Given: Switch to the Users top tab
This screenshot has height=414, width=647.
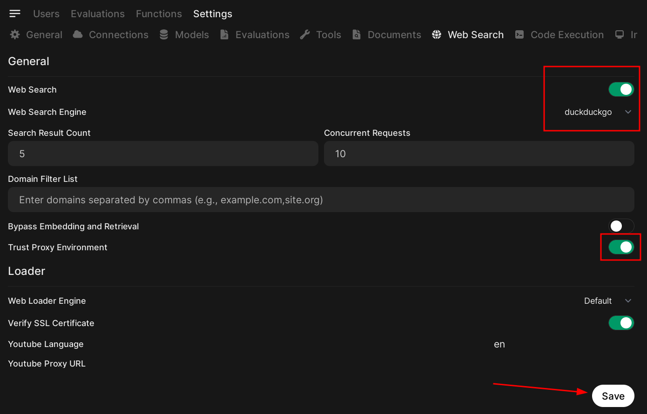Looking at the screenshot, I should (46, 14).
